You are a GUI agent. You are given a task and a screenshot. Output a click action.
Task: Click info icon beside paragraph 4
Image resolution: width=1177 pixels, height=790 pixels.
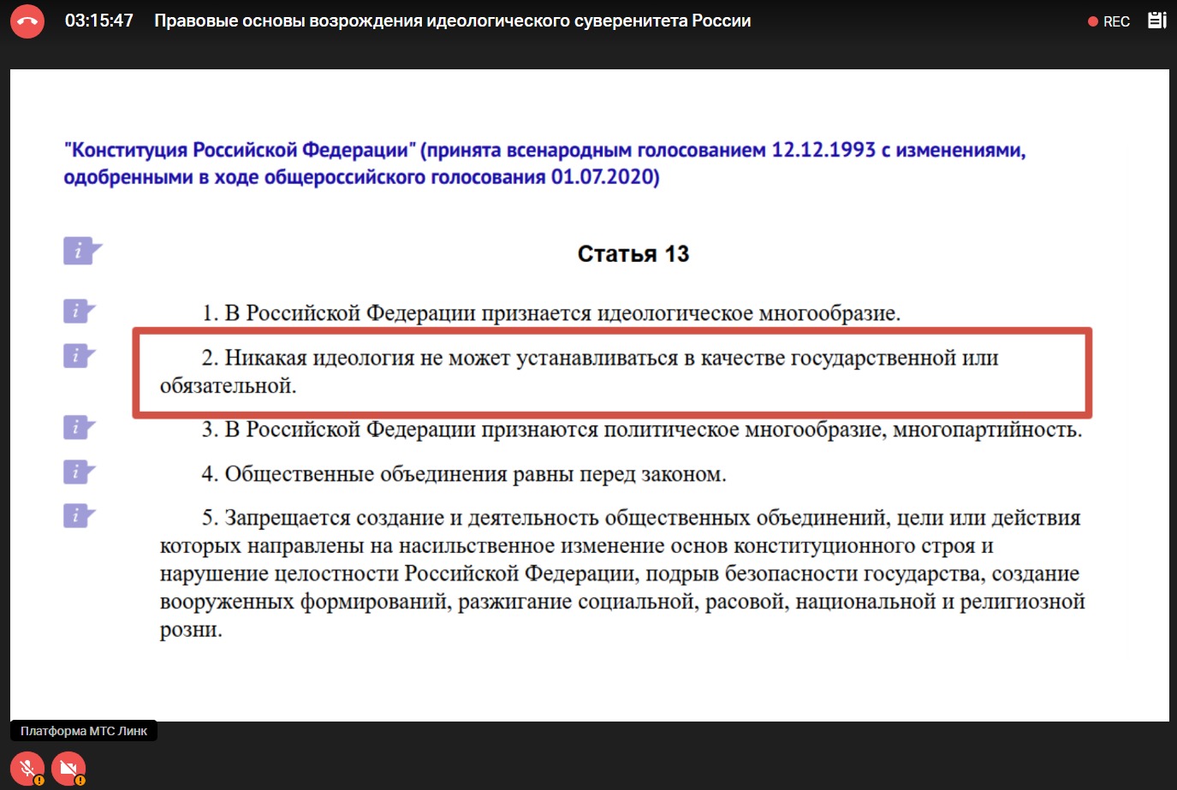coord(79,472)
